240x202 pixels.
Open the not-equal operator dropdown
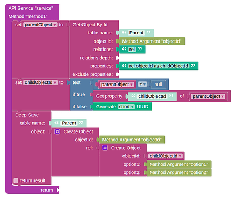(x=142, y=84)
